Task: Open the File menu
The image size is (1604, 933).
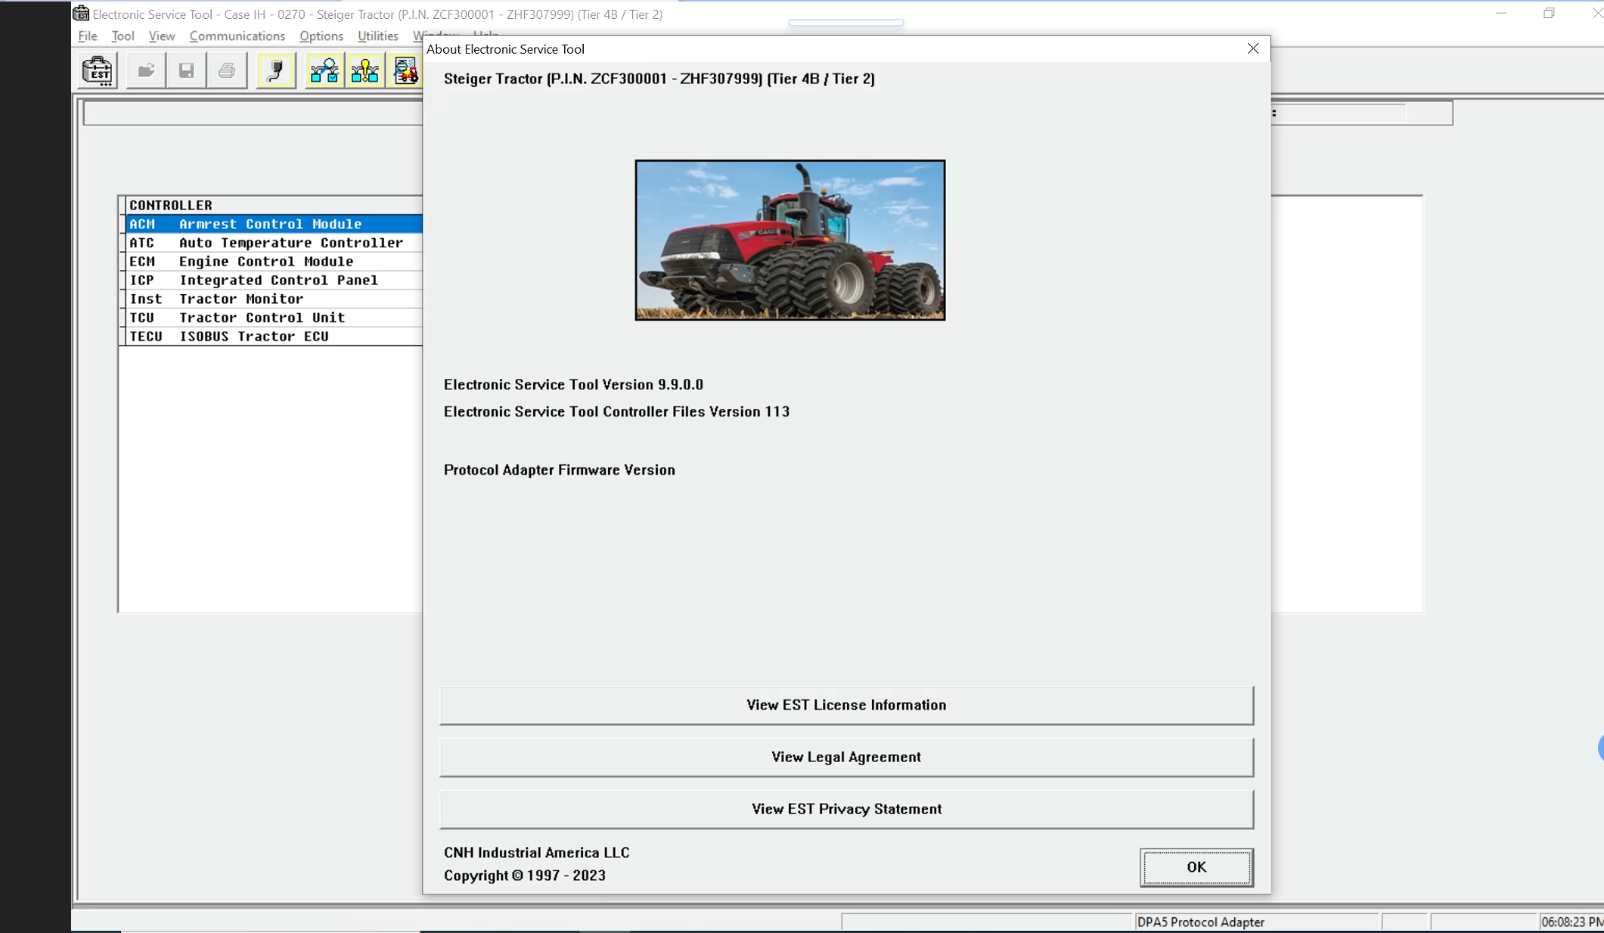Action: [x=88, y=36]
